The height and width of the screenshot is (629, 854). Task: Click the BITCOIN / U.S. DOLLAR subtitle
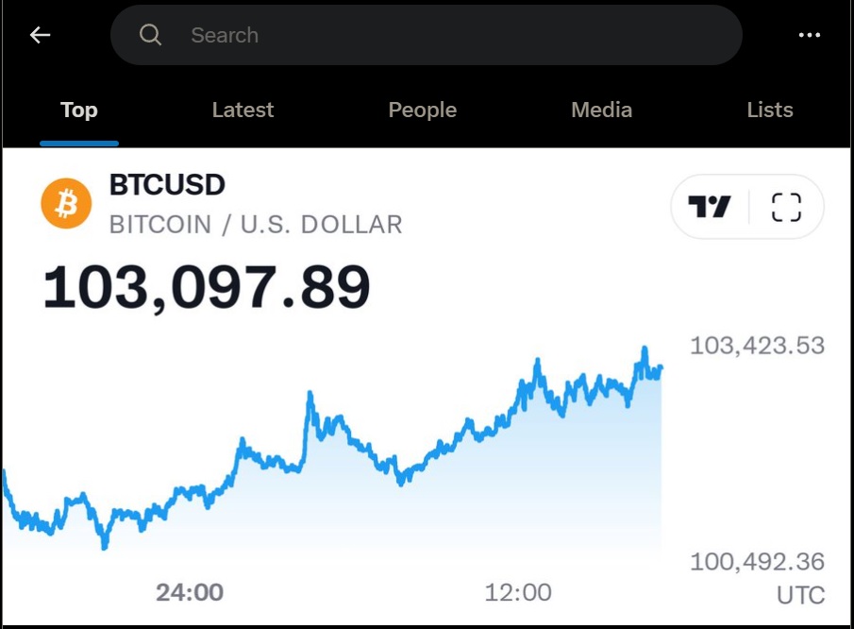(256, 225)
